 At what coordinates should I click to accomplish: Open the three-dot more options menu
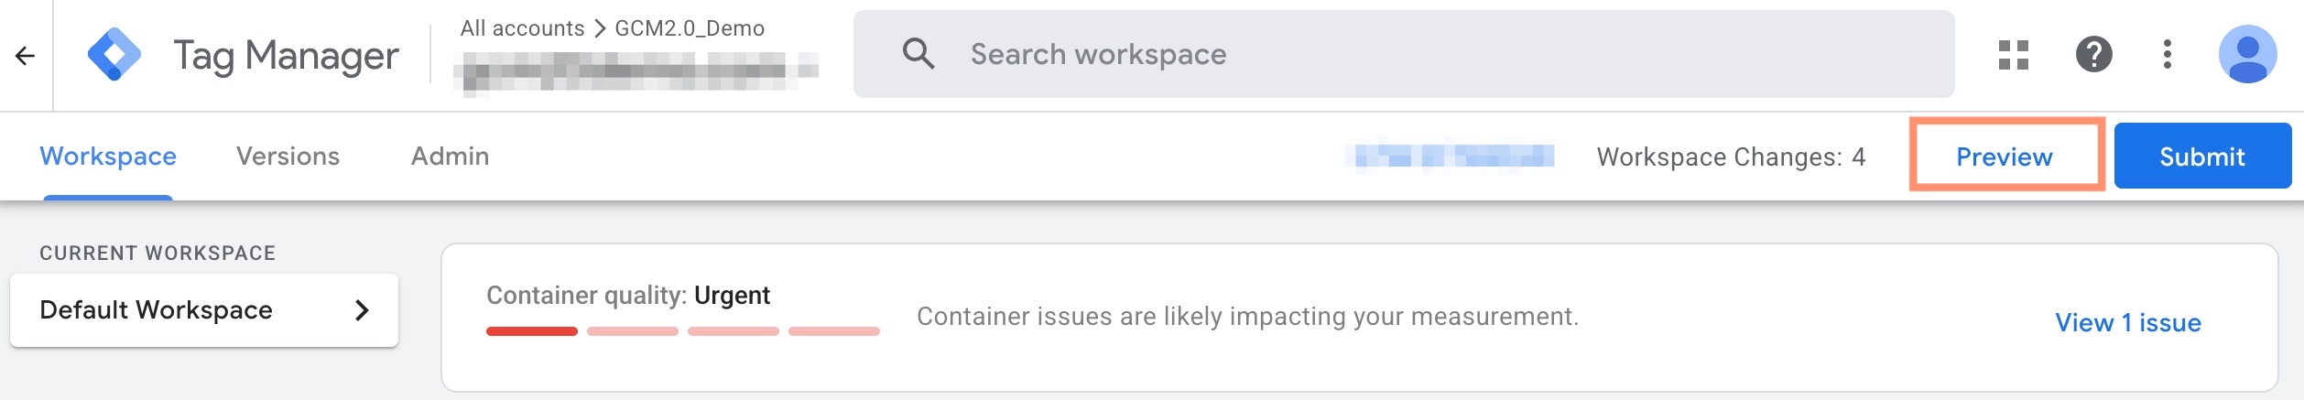coord(2167,55)
